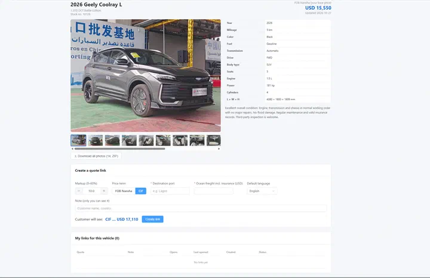
Task: Click the Destination port input field
Action: [x=170, y=191]
